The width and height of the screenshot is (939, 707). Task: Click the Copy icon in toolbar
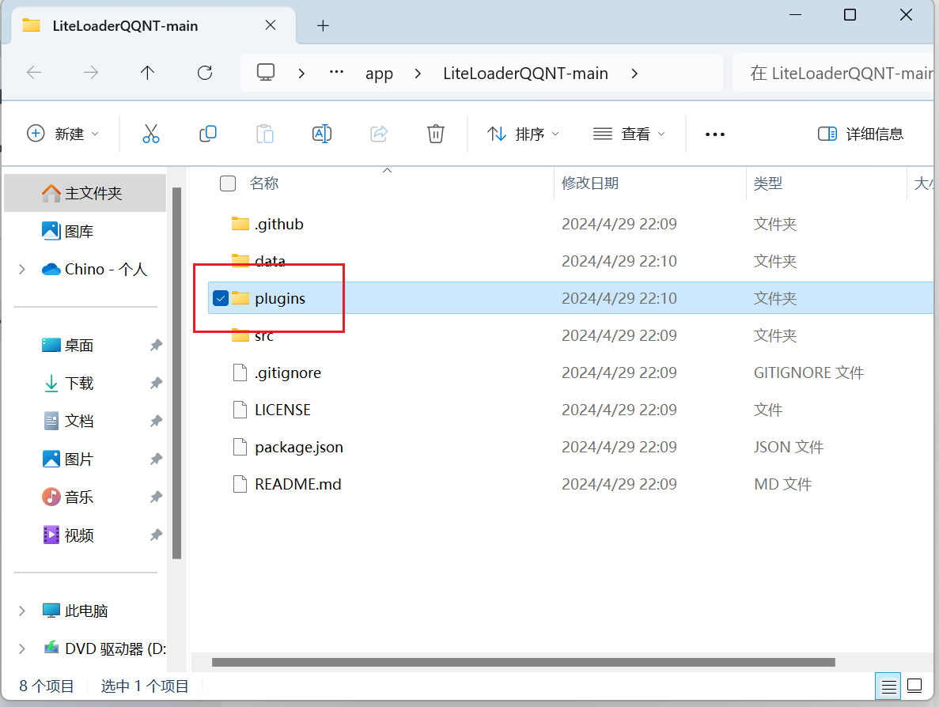208,134
